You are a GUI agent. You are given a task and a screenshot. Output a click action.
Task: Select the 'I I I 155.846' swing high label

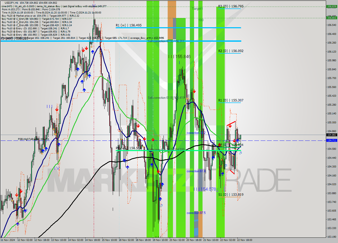click(x=179, y=57)
